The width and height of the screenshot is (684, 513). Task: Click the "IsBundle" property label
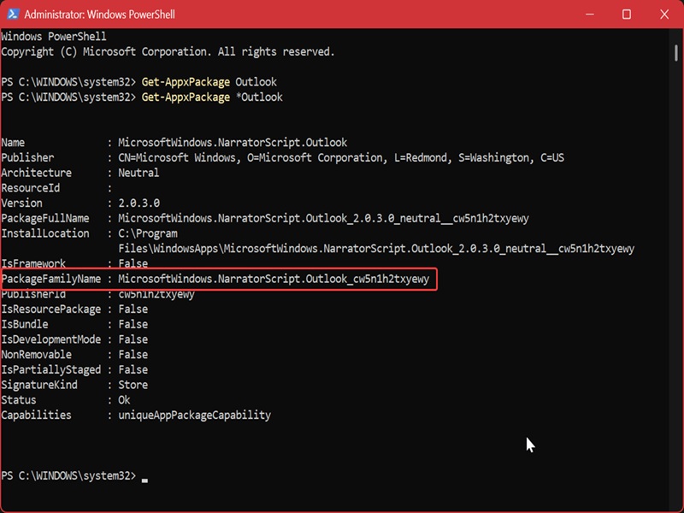[25, 325]
